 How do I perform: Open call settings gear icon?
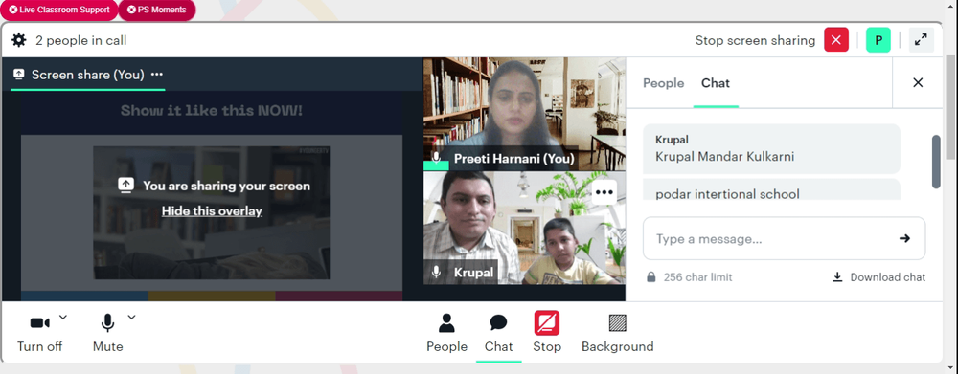[x=19, y=41]
